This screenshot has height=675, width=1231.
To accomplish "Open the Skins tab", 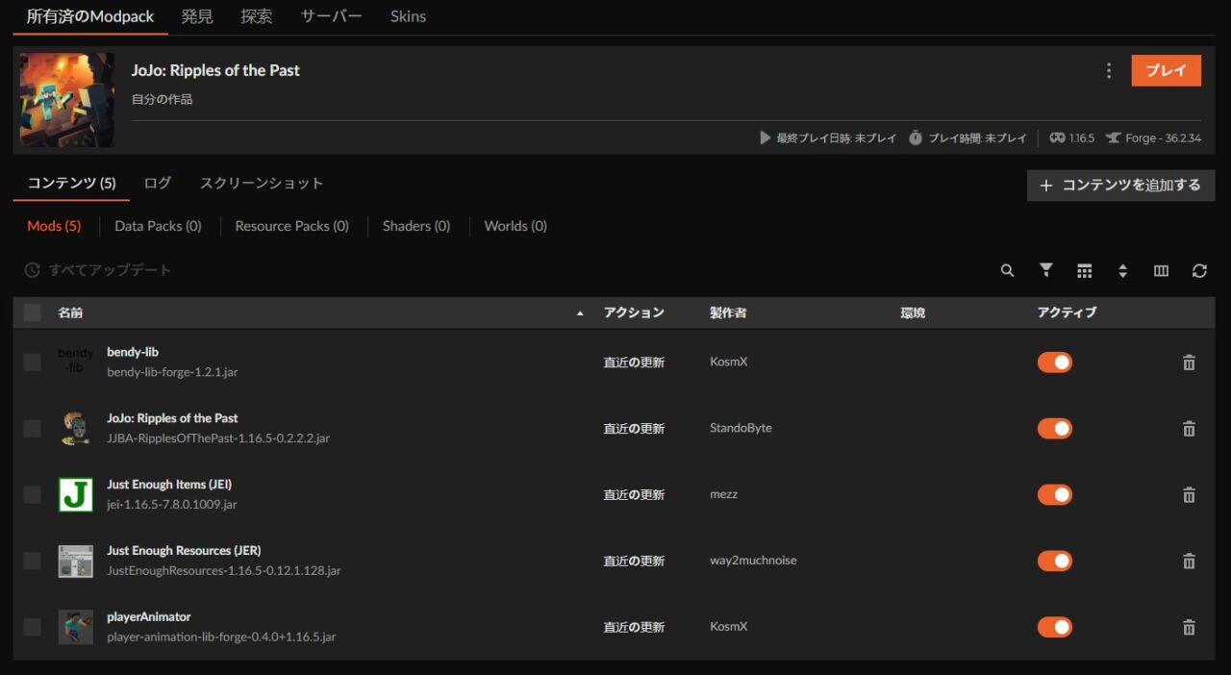I will pos(408,16).
